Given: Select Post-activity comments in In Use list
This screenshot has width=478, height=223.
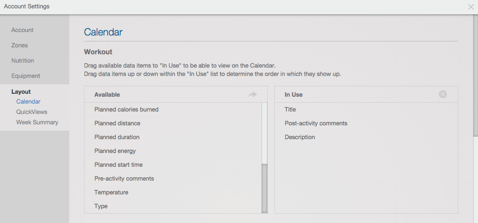Looking at the screenshot, I should click(366, 123).
